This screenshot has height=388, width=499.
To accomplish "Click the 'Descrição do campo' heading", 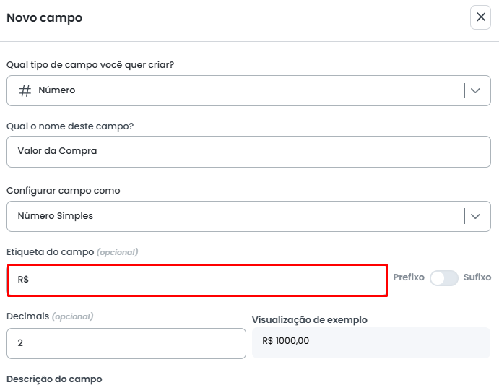I will 54,379.
